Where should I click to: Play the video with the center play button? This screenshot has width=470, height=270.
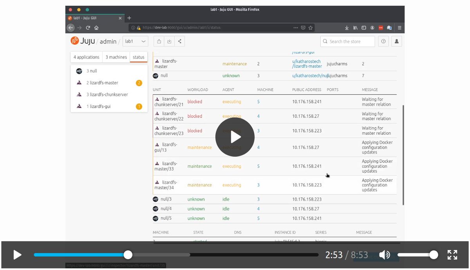tap(235, 137)
